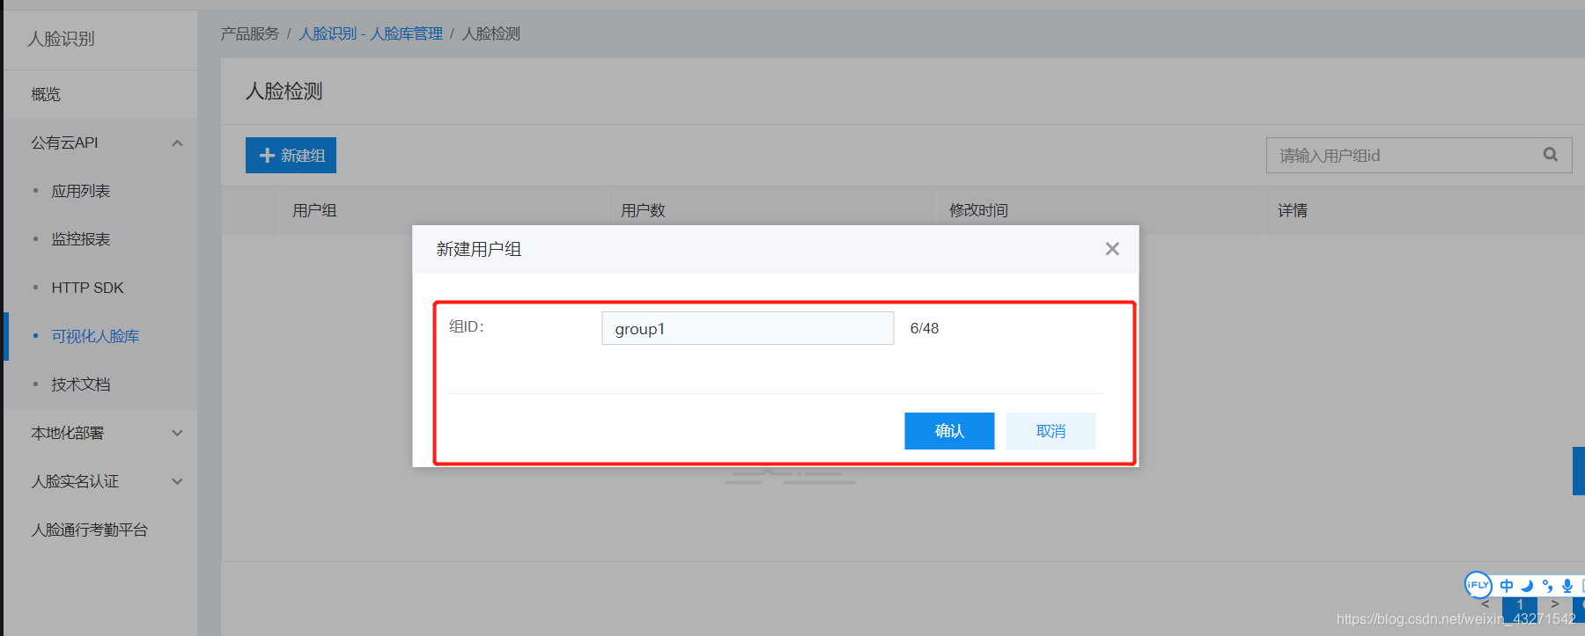Open 监控报表 in the sidebar

[x=81, y=239]
